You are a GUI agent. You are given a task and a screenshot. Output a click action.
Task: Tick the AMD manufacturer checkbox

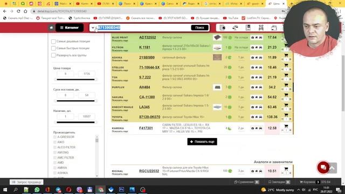(55, 163)
